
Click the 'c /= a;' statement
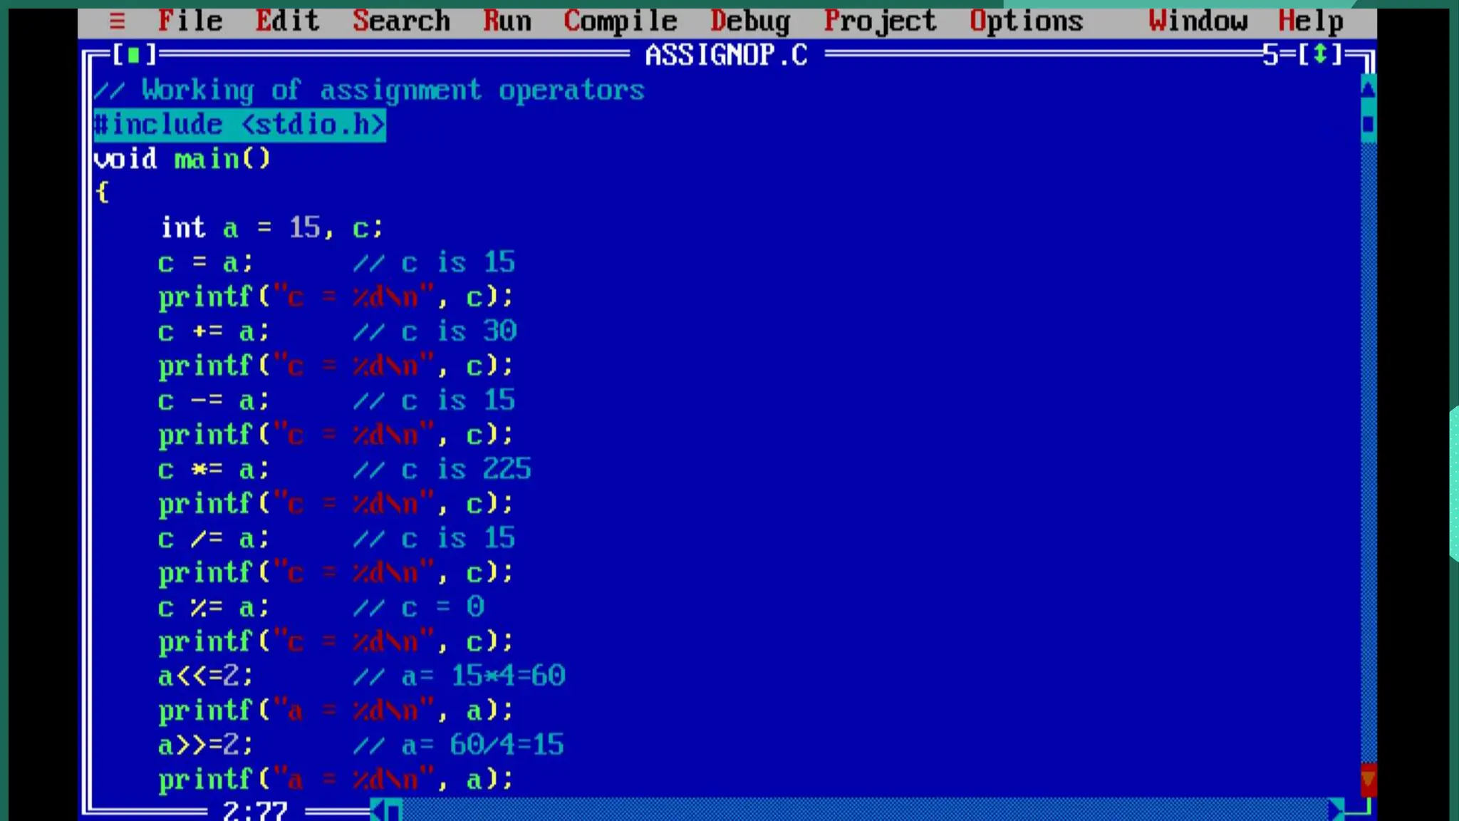pyautogui.click(x=214, y=539)
